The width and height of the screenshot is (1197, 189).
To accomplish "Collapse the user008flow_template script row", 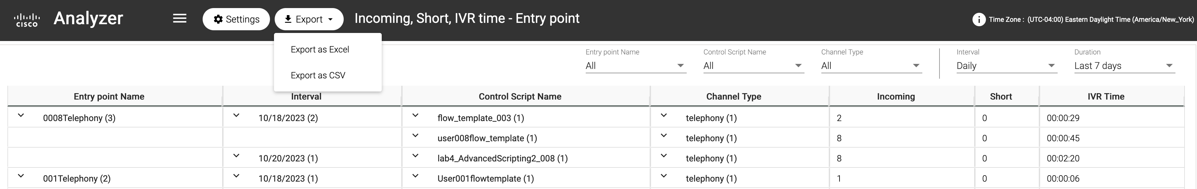I will (x=415, y=136).
